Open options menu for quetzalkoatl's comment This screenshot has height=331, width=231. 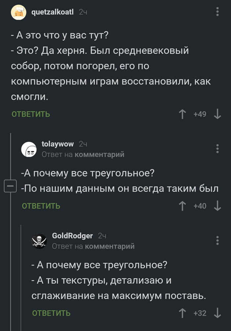click(217, 12)
